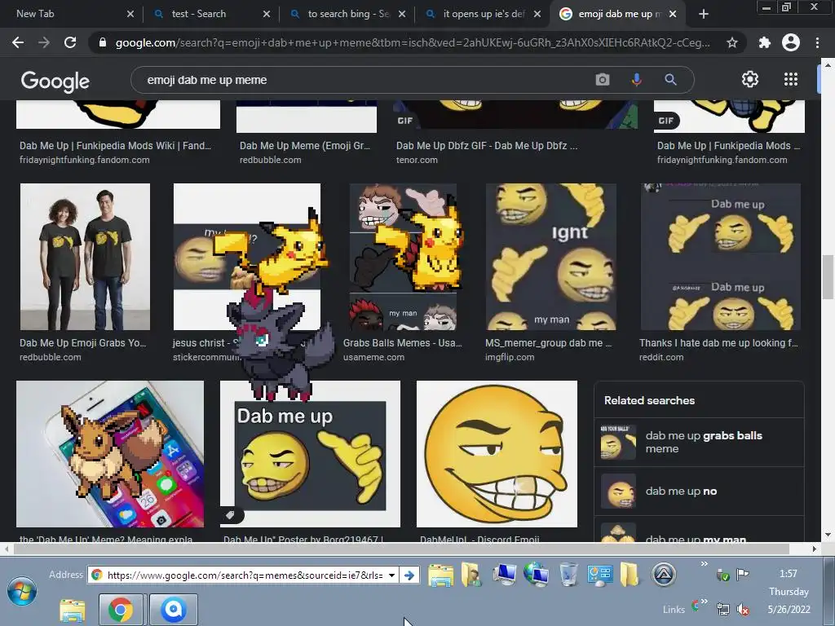The width and height of the screenshot is (835, 626).
Task: Click the network status tray icon
Action: pyautogui.click(x=722, y=609)
